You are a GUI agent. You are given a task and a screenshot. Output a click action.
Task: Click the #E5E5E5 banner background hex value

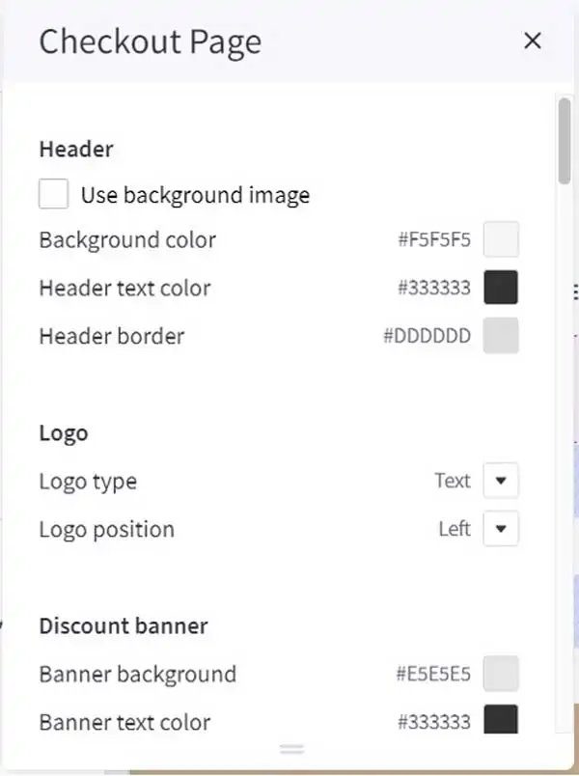click(433, 674)
